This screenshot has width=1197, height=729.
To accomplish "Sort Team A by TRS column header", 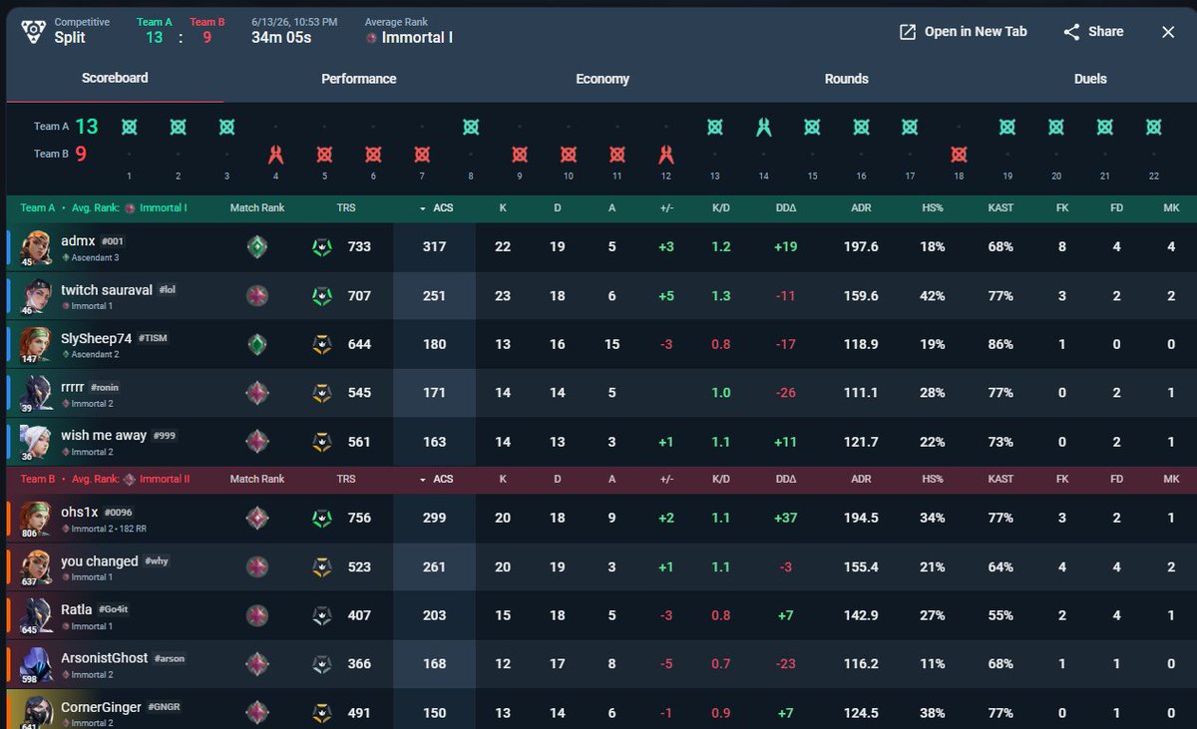I will coord(346,207).
